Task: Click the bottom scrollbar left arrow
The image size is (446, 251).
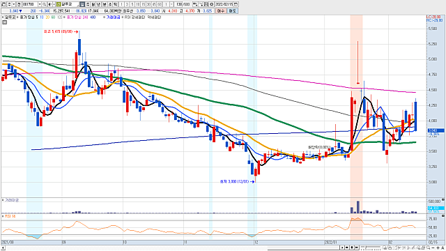Action: [3, 248]
